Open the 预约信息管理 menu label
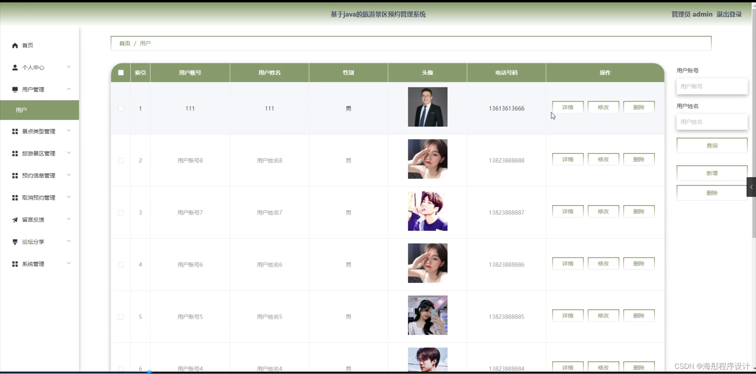Screen dimensions: 756x374 pyautogui.click(x=39, y=175)
